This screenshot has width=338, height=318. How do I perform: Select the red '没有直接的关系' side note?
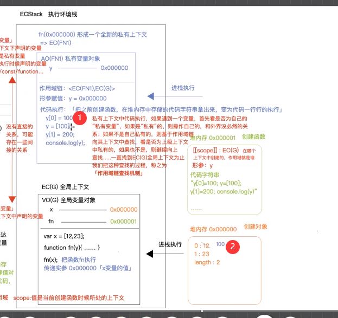tap(20, 138)
